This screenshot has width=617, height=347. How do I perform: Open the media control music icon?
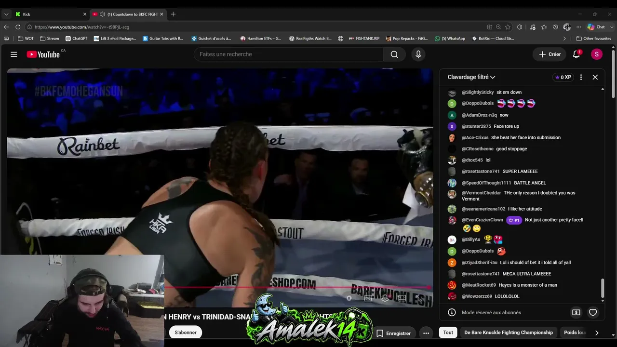(533, 27)
